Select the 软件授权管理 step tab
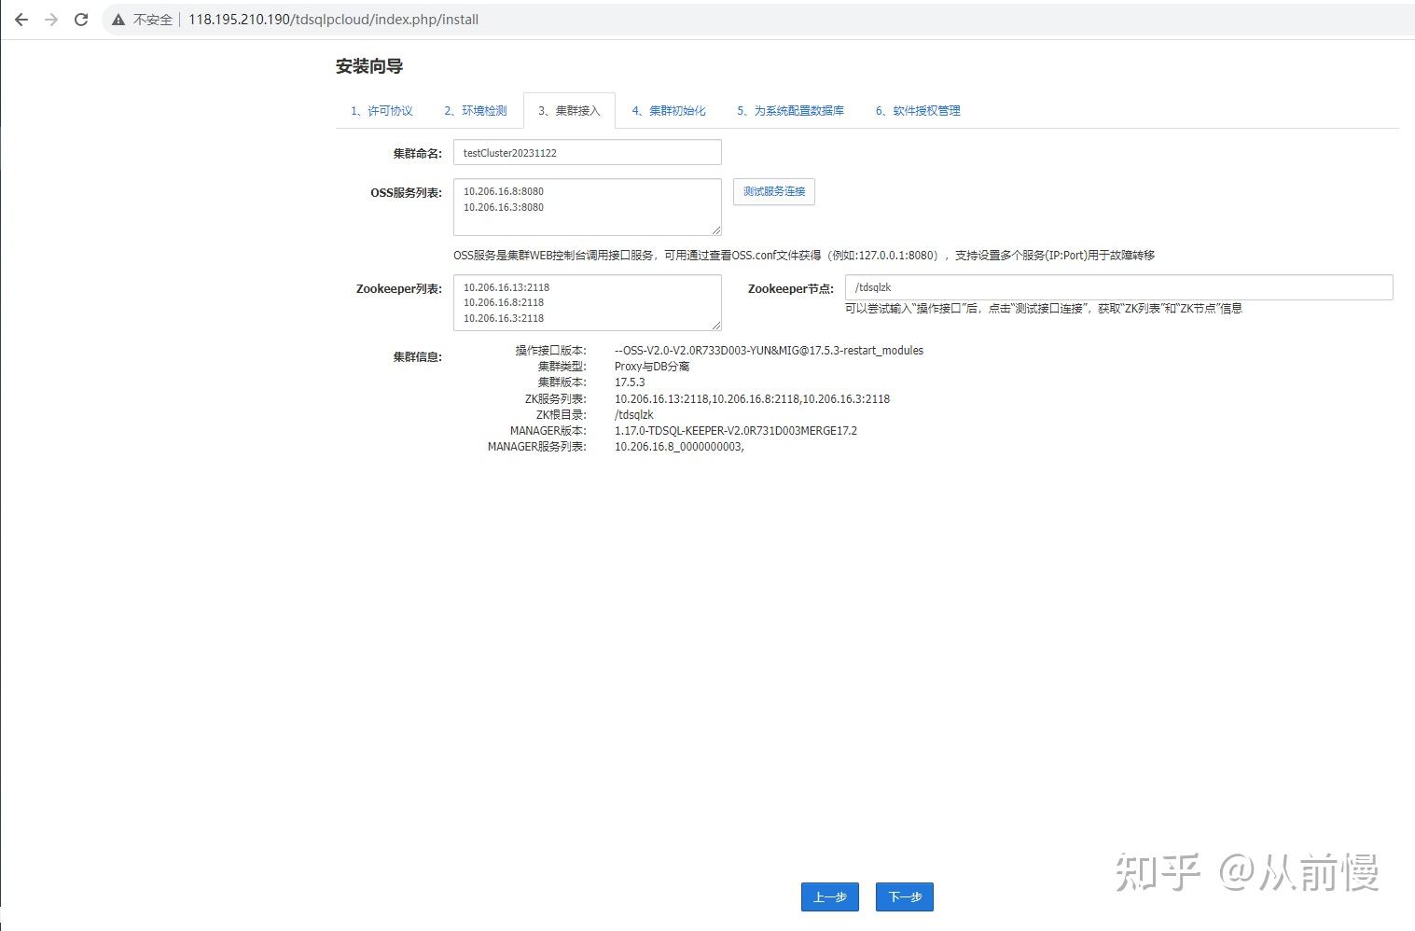Screen dimensions: 1415x931 click(x=917, y=110)
